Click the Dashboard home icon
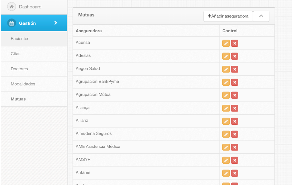The image size is (292, 185). (12, 7)
